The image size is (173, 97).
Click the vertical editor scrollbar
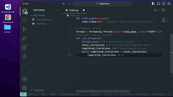pos(171,53)
